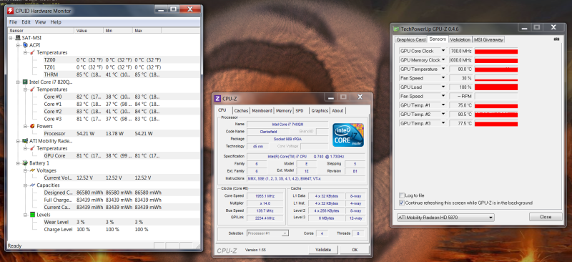Select the Core #2 temperature row

point(104,112)
